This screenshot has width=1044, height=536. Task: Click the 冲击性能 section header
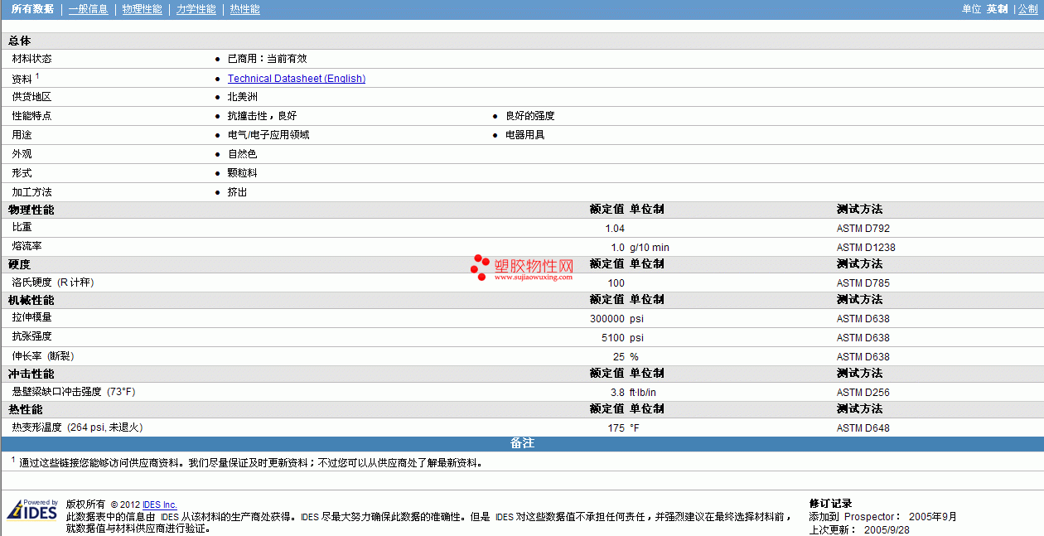pyautogui.click(x=31, y=374)
